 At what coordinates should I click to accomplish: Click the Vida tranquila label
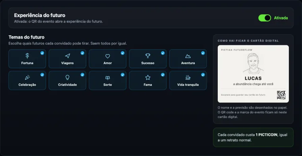[188, 85]
